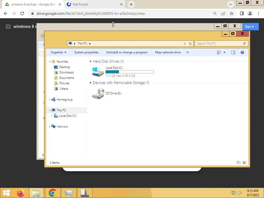This screenshot has width=264, height=198.
Task: Click the change view icon in Explorer toolbar
Action: [219, 52]
